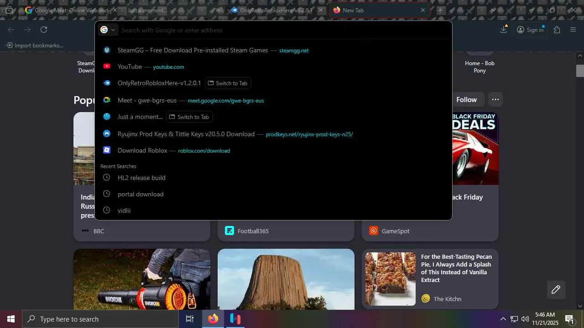This screenshot has width=584, height=328.
Task: Open Ryujinx Prod Keys suggestion
Action: (x=273, y=134)
